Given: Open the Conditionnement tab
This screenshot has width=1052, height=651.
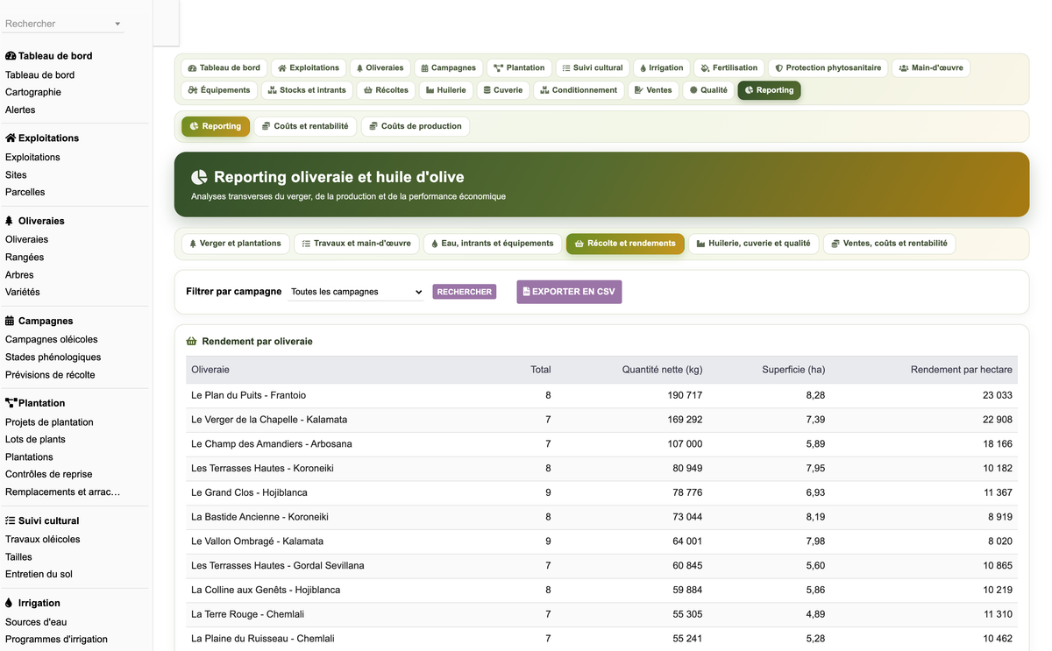Looking at the screenshot, I should click(x=579, y=89).
